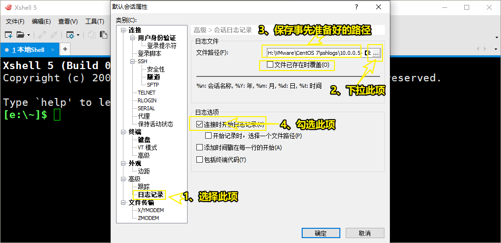Open the 编辑(E) menu
Screen dimensions: 501x243
(41, 22)
